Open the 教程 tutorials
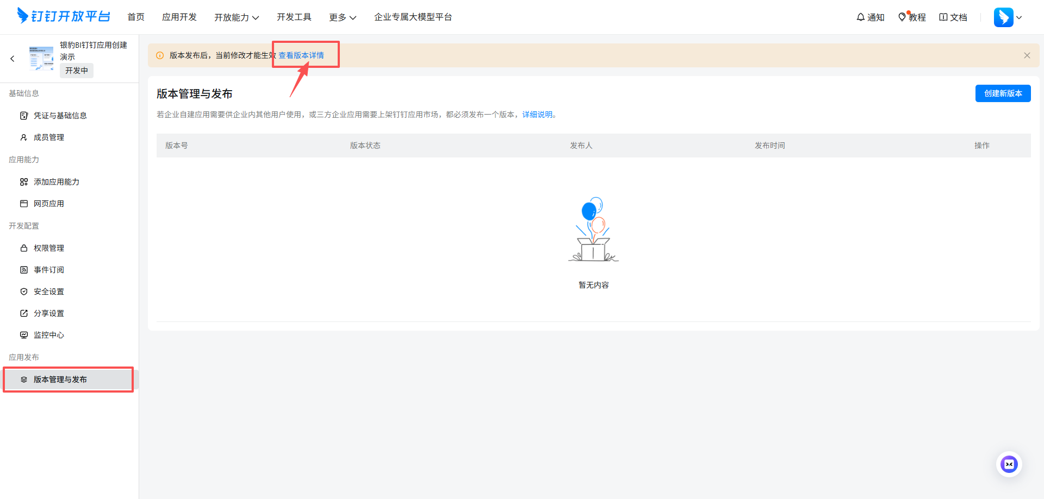Screen dimensions: 1044x499 point(912,17)
